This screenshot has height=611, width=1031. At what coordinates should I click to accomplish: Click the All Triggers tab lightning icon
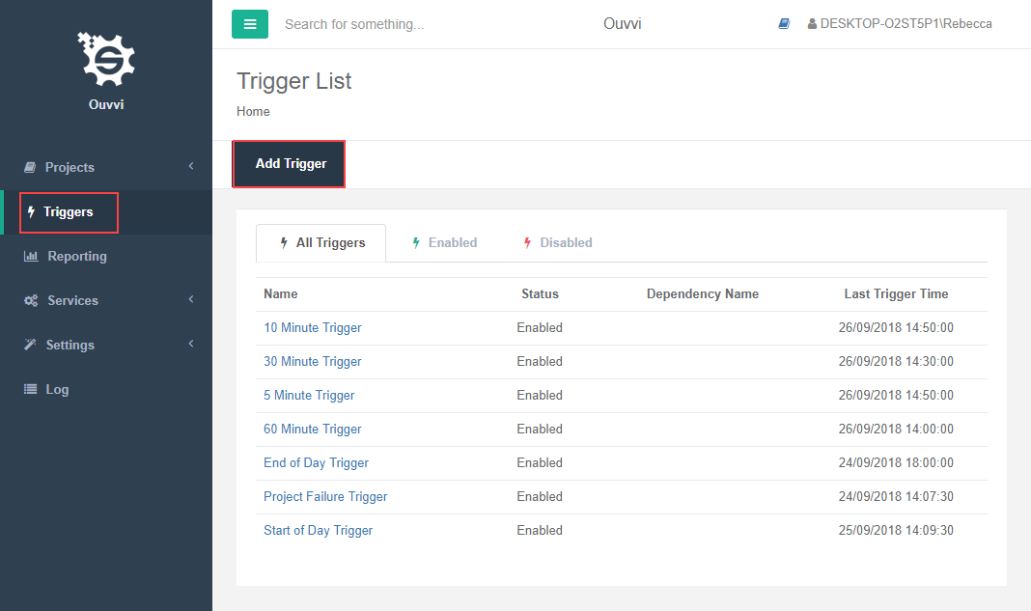click(x=284, y=242)
